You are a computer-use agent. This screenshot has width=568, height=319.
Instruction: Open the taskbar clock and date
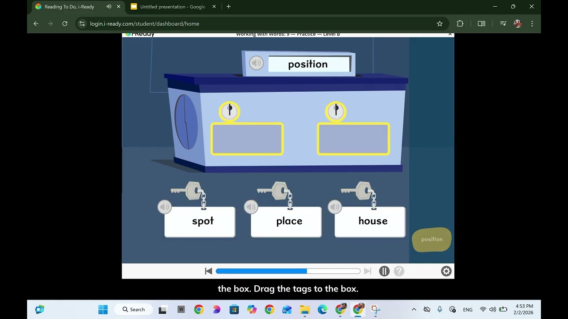click(x=524, y=309)
